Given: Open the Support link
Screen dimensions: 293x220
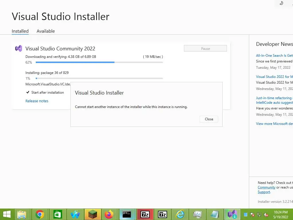Looking at the screenshot, I should click(264, 192).
